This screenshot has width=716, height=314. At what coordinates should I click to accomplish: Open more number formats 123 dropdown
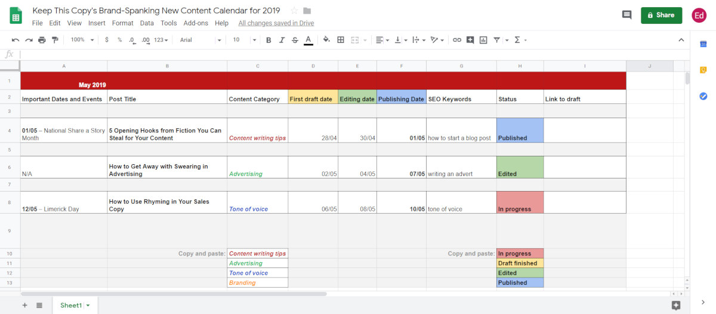(161, 40)
